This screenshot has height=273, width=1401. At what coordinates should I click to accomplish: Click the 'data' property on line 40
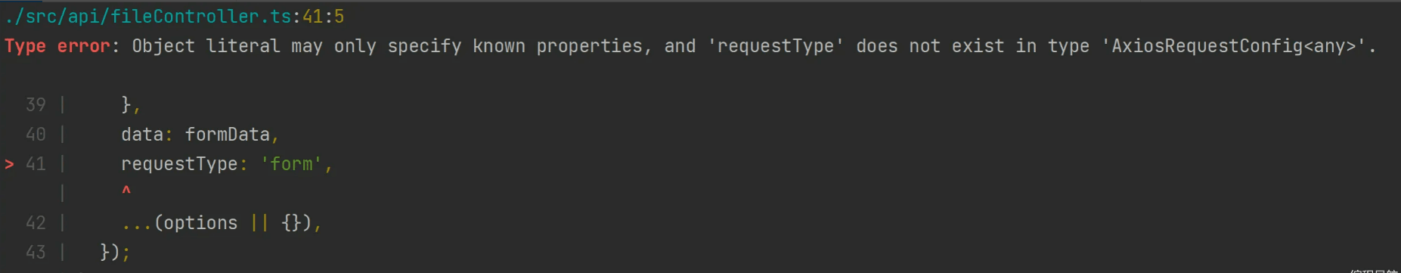tap(142, 135)
